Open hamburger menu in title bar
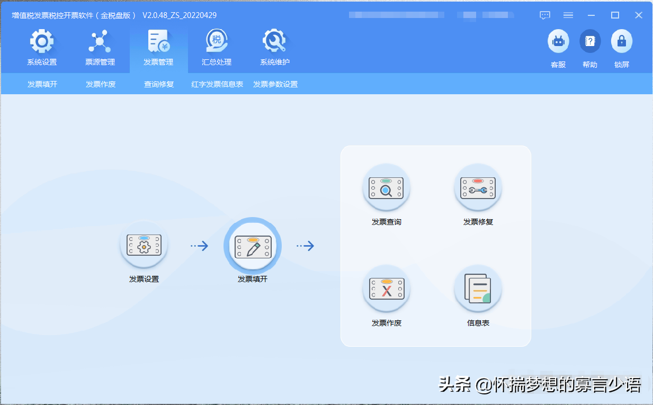Image resolution: width=653 pixels, height=405 pixels. point(568,15)
